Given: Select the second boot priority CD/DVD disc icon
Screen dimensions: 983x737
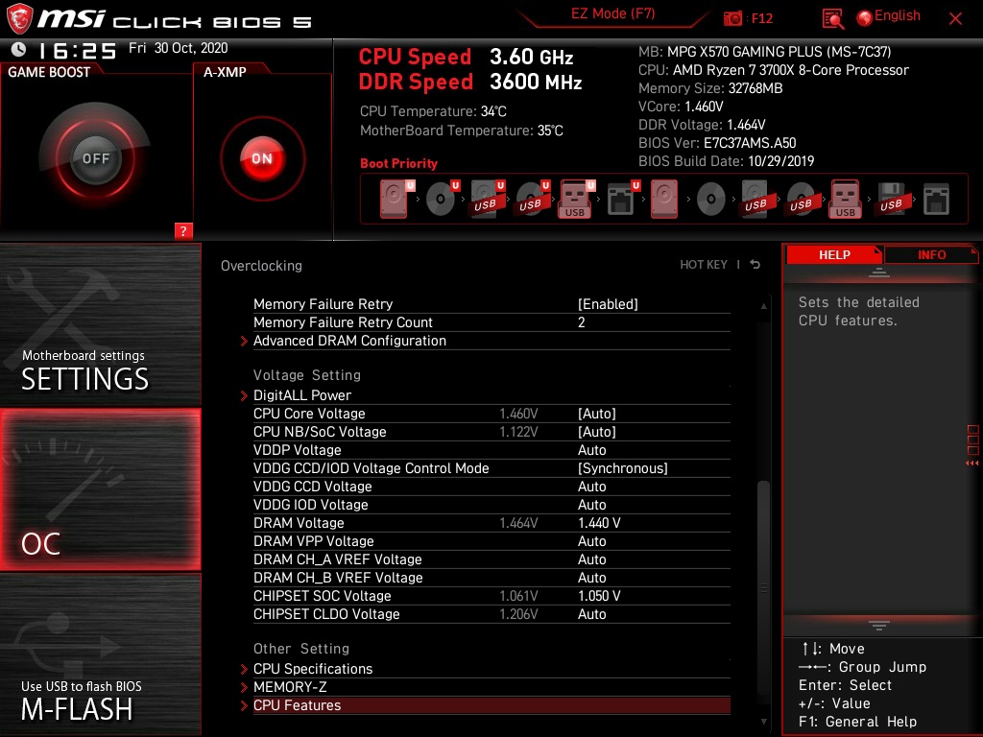Looking at the screenshot, I should [442, 200].
